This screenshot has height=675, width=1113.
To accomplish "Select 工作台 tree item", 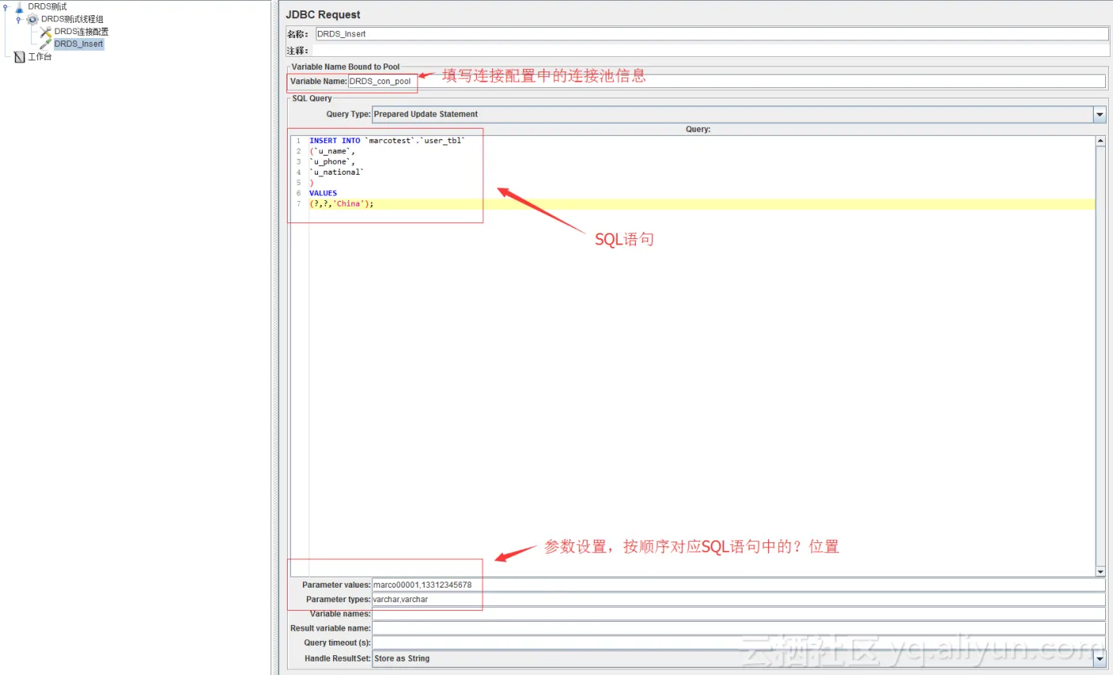I will click(40, 56).
